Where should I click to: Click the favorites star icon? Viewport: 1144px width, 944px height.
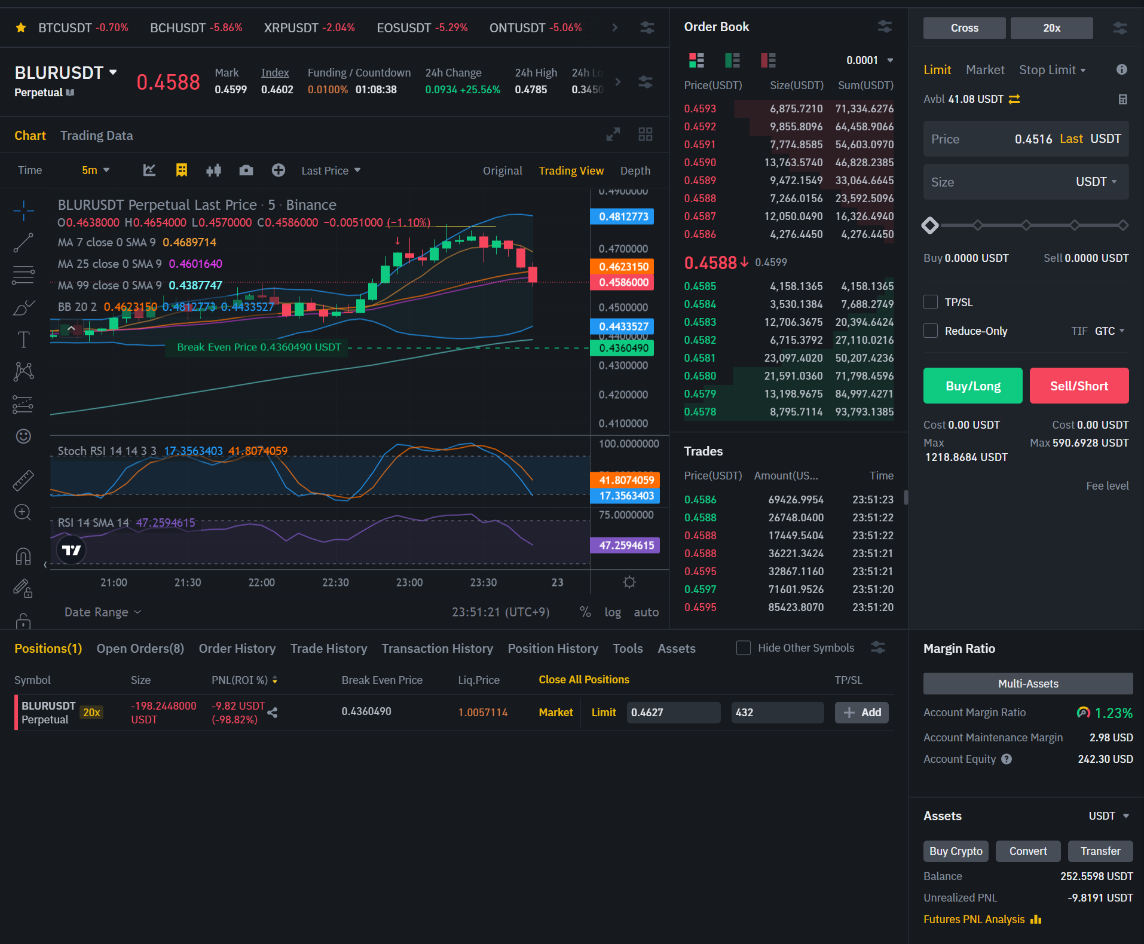coord(21,28)
